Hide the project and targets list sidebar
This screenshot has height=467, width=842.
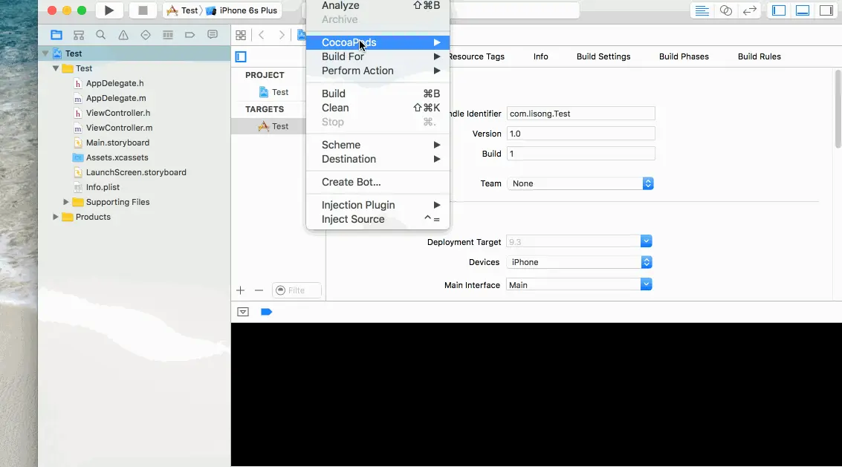[x=241, y=56]
